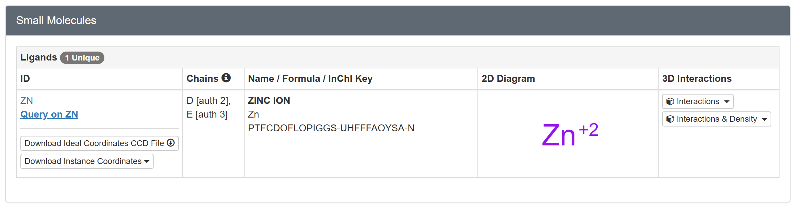Screen dimensions: 794x208
Task: Click the 1 Unique badge
Action: tap(82, 58)
